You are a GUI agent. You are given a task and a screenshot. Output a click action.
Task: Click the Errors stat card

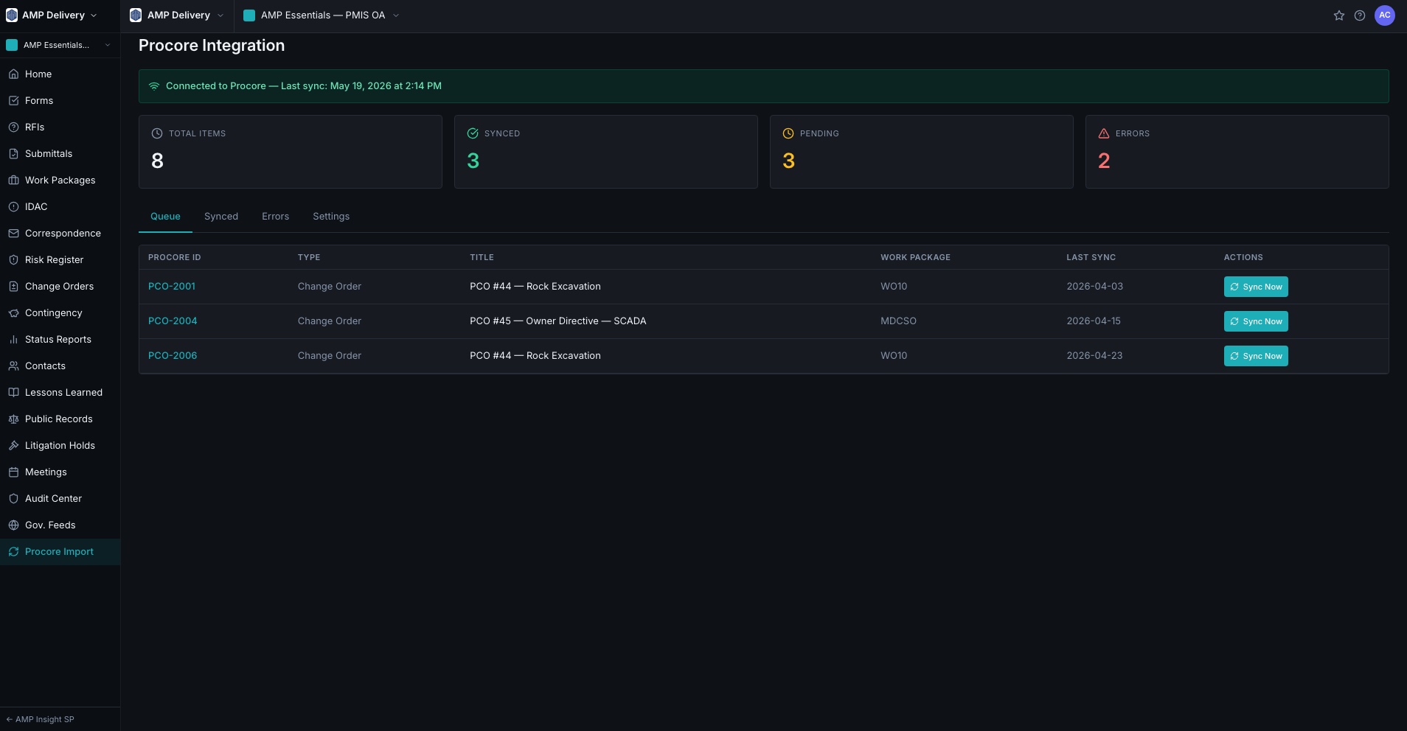click(1237, 152)
